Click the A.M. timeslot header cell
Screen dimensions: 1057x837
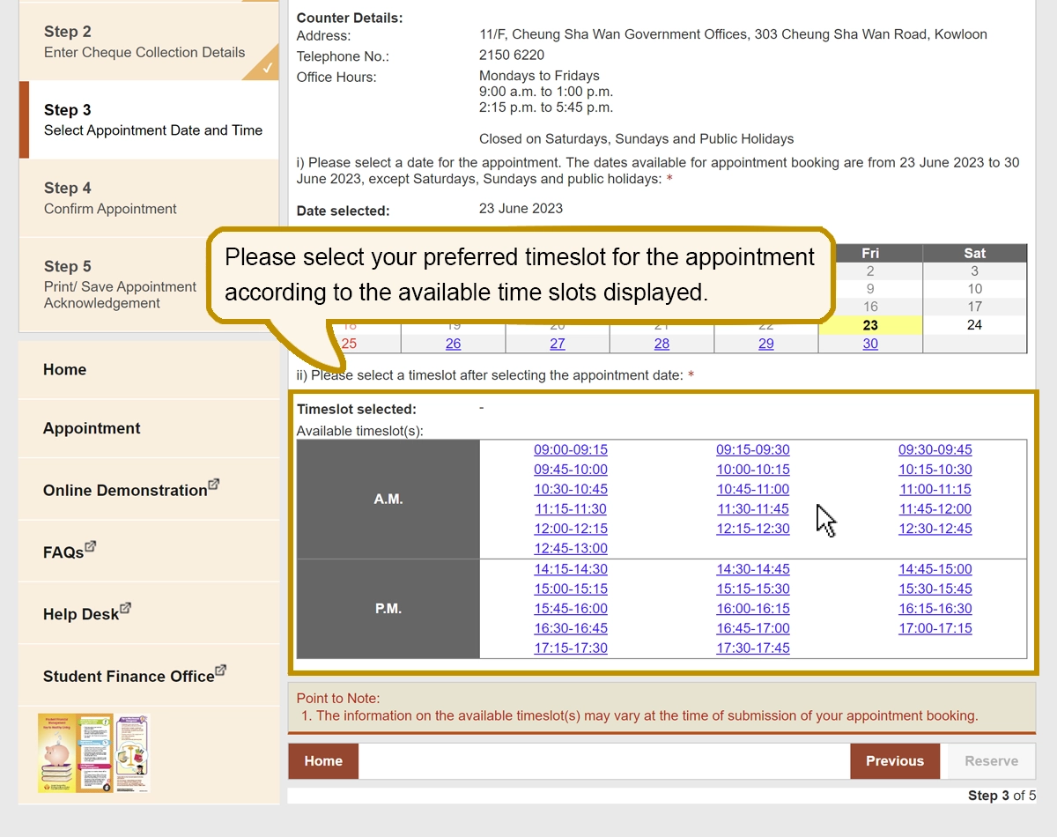(x=388, y=499)
